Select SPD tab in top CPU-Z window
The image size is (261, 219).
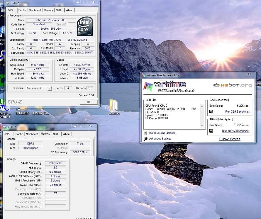tap(58, 10)
